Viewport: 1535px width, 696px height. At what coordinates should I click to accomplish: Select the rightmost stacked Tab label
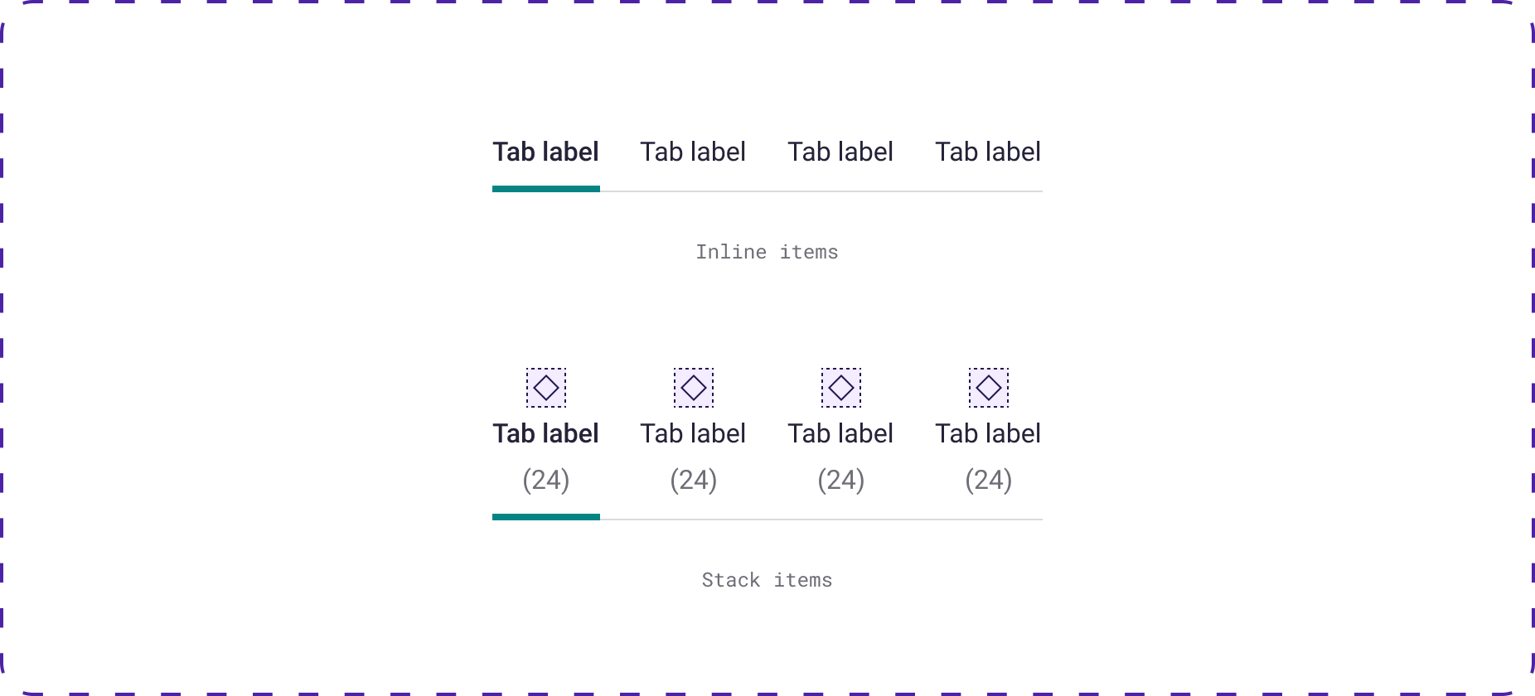[x=988, y=433]
